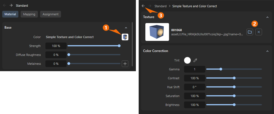Click the Diffuse Roughness 0 % field

click(56, 55)
